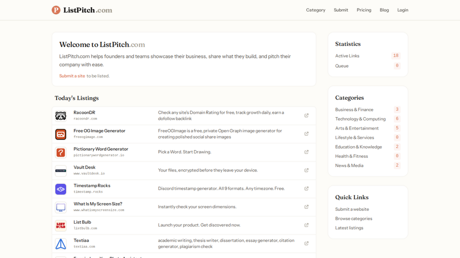The image size is (460, 258).
Task: Click the Pictionary Word Generator question-mark icon
Action: pos(61,152)
